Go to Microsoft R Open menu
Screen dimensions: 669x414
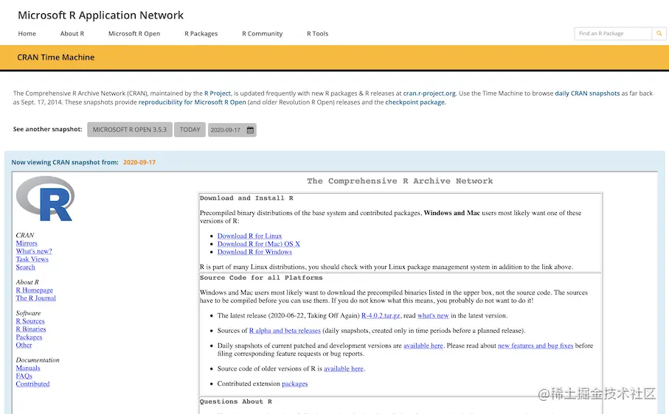point(134,34)
